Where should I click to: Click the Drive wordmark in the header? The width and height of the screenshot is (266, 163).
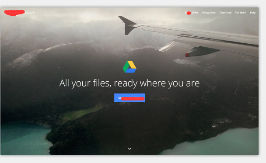pyautogui.click(x=30, y=13)
